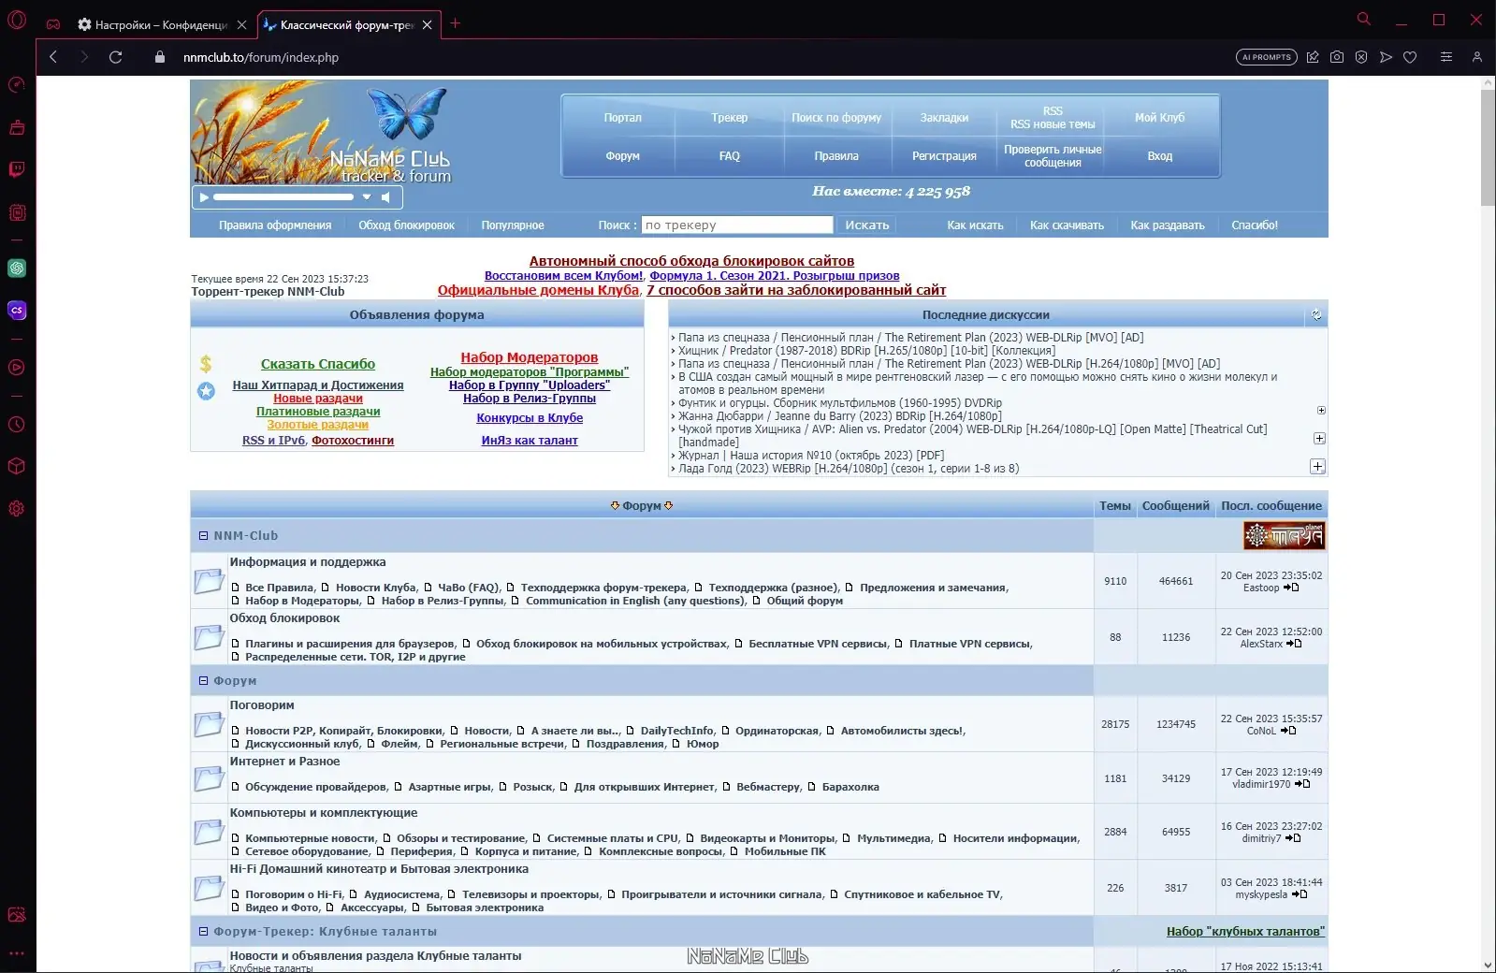Image resolution: width=1496 pixels, height=973 pixels.
Task: Open the Набор Модераторов announcement link
Action: (x=530, y=357)
